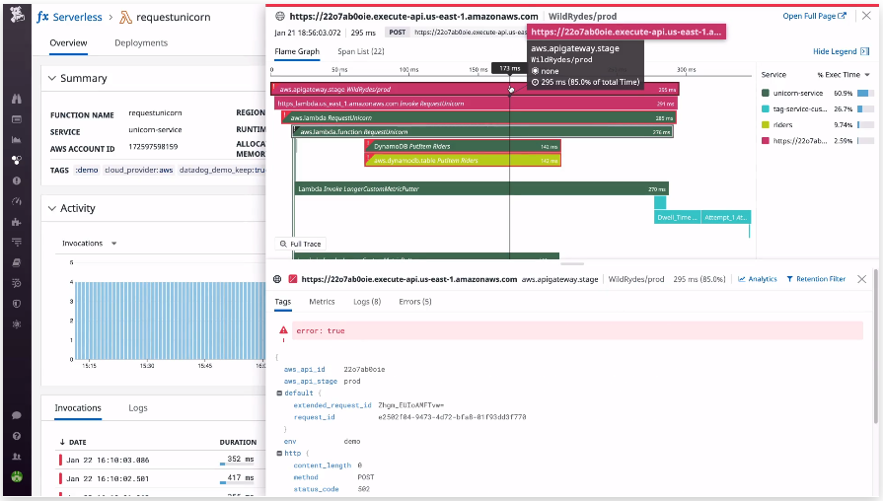
Task: Open the team members icon in sidebar
Action: 17,457
